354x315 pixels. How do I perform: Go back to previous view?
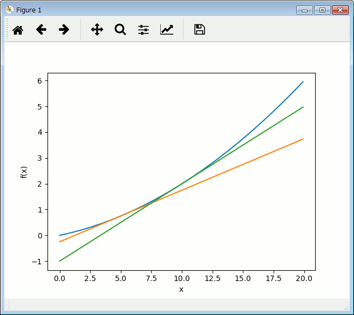click(x=41, y=30)
